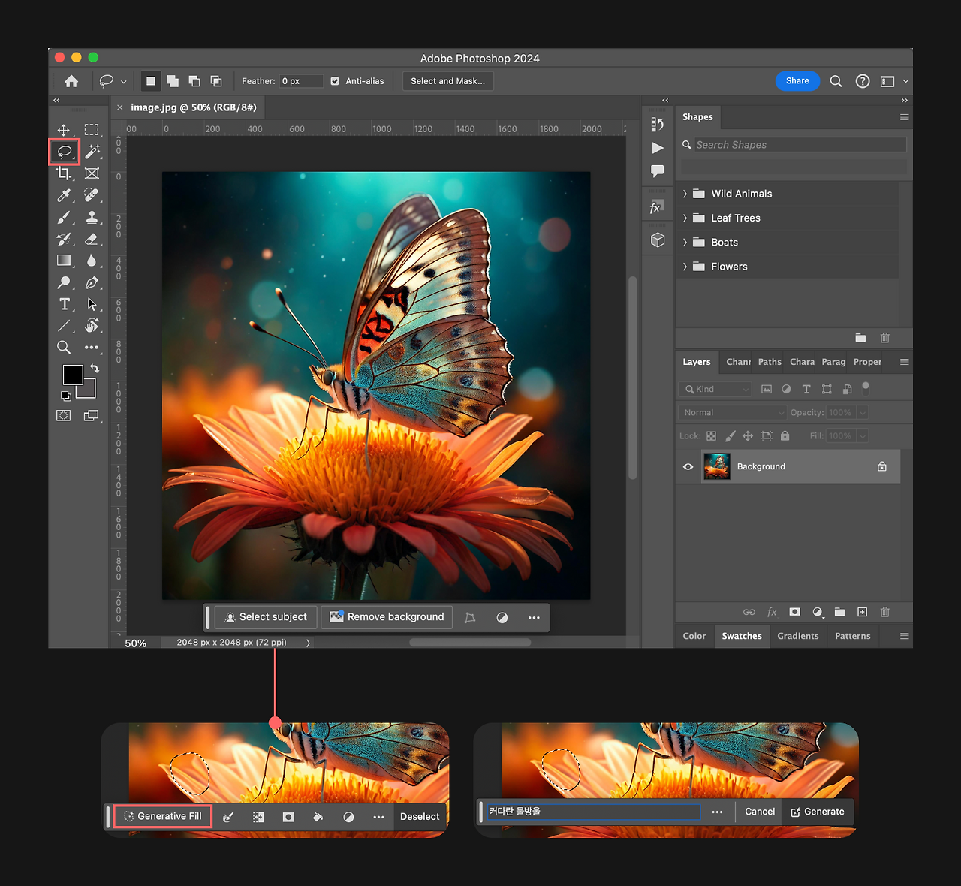This screenshot has height=886, width=961.
Task: Click the black foreground color swatch
Action: click(x=72, y=374)
